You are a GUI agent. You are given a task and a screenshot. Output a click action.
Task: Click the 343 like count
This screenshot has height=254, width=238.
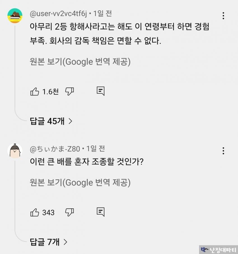[48, 213]
